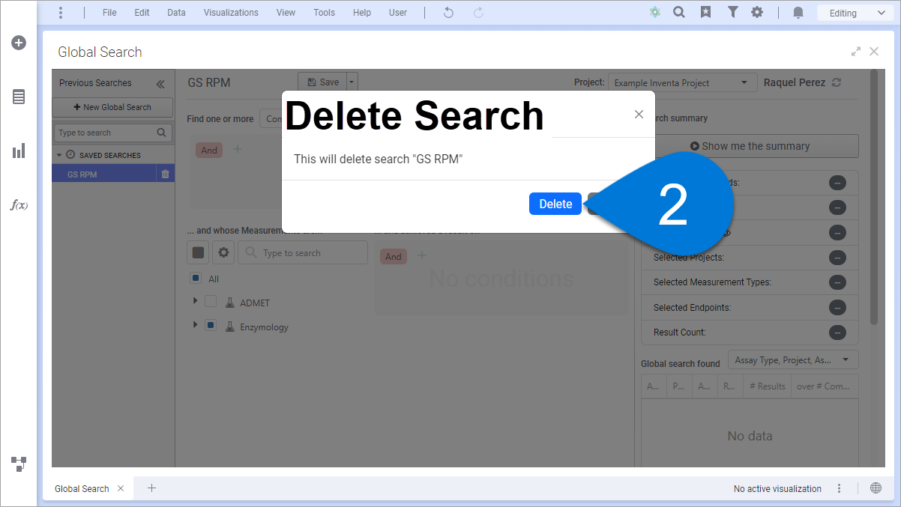Viewport: 901px width, 507px height.
Task: Confirm with the blue Delete button
Action: [555, 204]
